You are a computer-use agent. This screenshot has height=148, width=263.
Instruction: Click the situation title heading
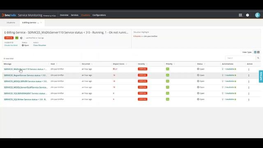coord(66,32)
